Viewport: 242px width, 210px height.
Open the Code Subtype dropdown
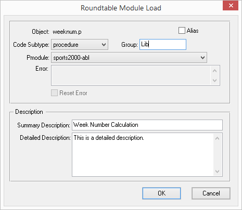click(80, 45)
